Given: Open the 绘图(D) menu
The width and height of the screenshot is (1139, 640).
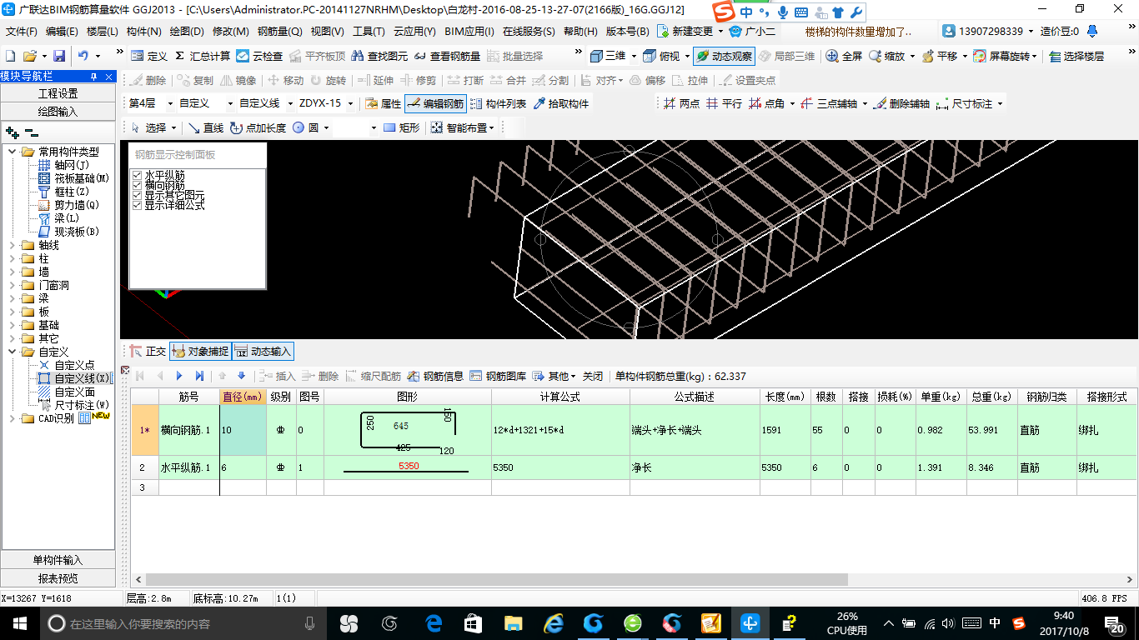Looking at the screenshot, I should [x=187, y=32].
